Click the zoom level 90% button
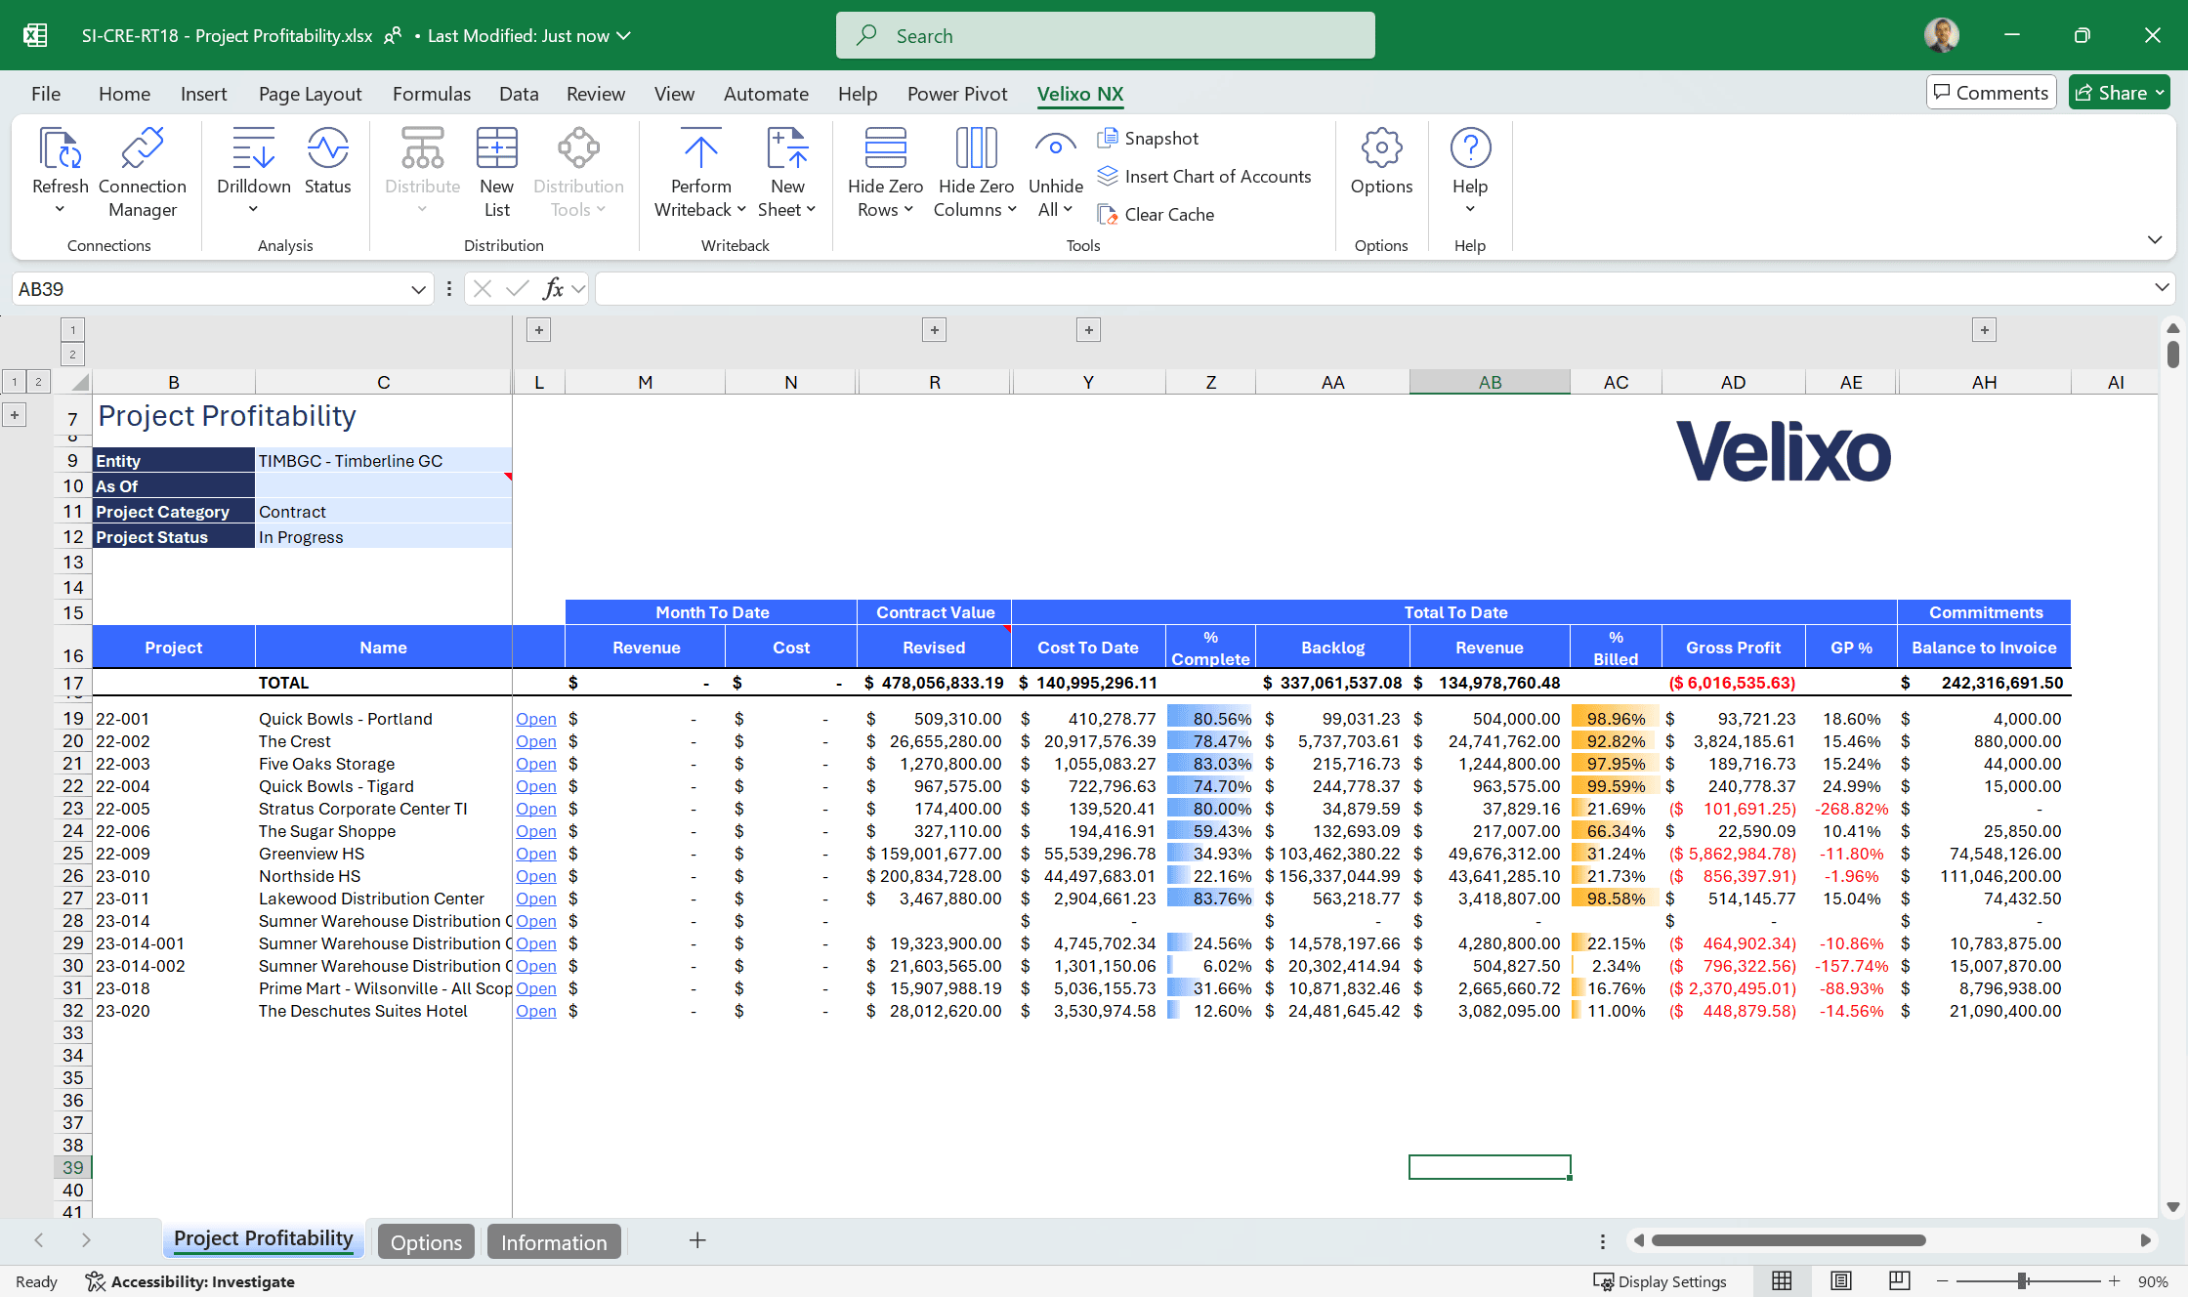The image size is (2188, 1297). [2153, 1281]
